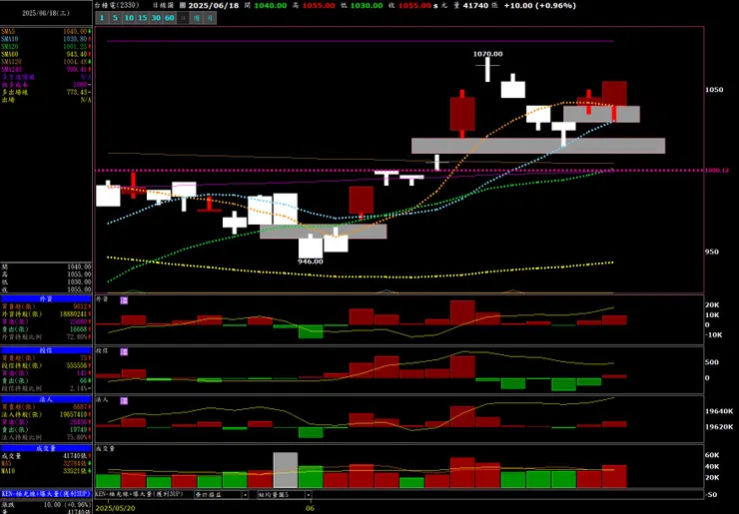Click the 1000.12 label on the price axis
This screenshot has width=739, height=514.
click(x=717, y=170)
